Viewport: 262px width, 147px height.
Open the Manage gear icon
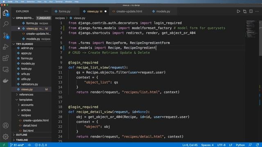pos(5,137)
